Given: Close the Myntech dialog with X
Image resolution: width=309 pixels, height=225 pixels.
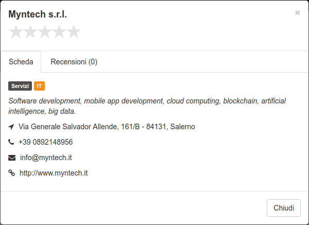Looking at the screenshot, I should click(297, 13).
